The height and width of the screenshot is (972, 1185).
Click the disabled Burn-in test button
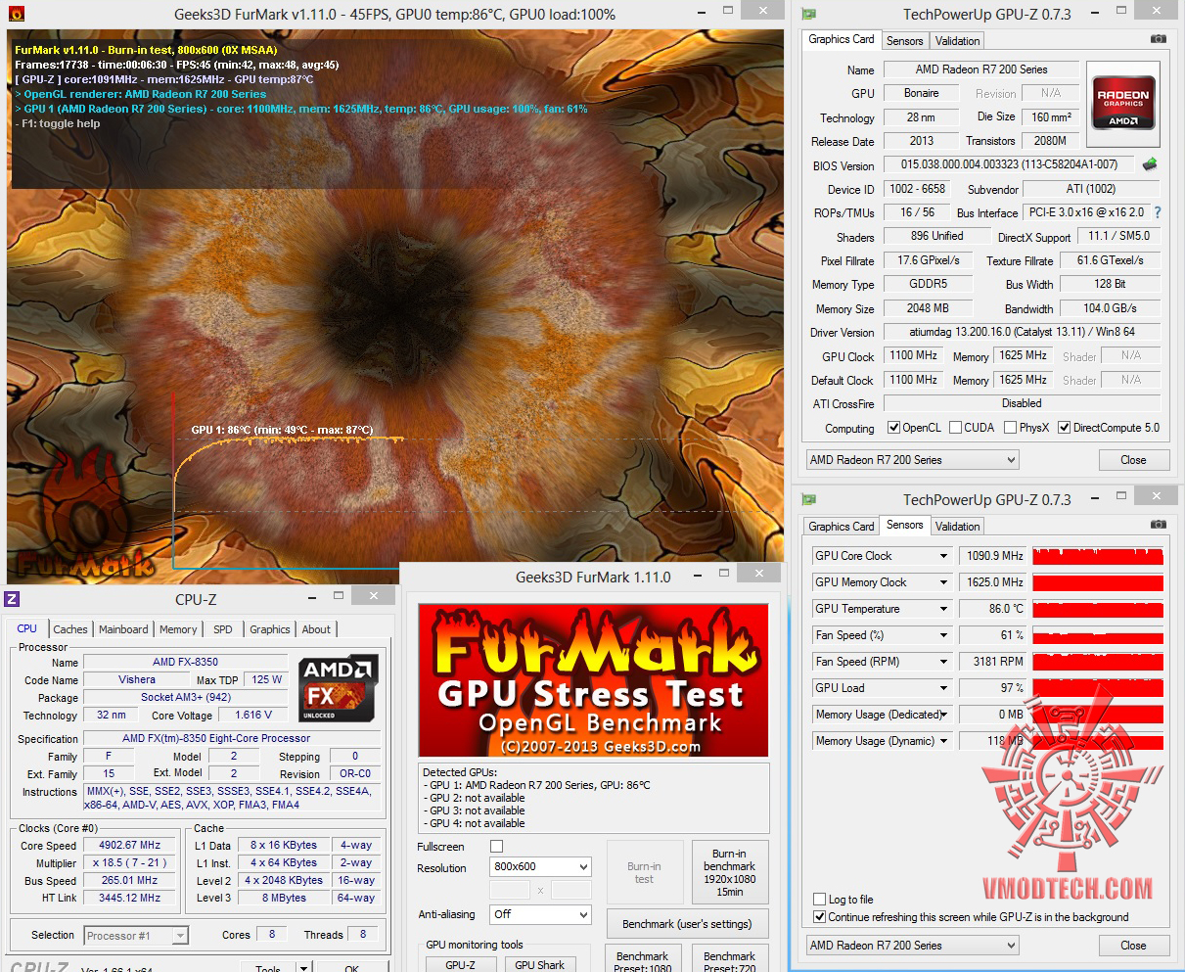tap(644, 872)
